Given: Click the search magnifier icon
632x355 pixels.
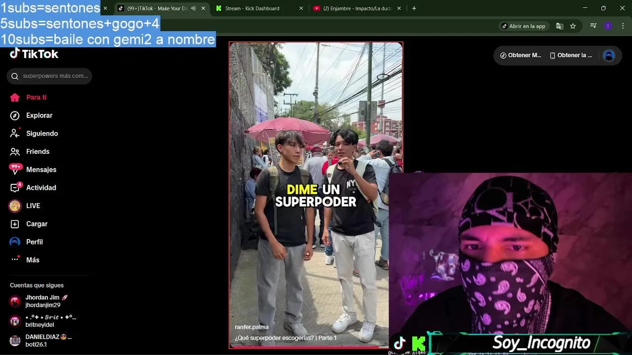Looking at the screenshot, I should point(15,76).
